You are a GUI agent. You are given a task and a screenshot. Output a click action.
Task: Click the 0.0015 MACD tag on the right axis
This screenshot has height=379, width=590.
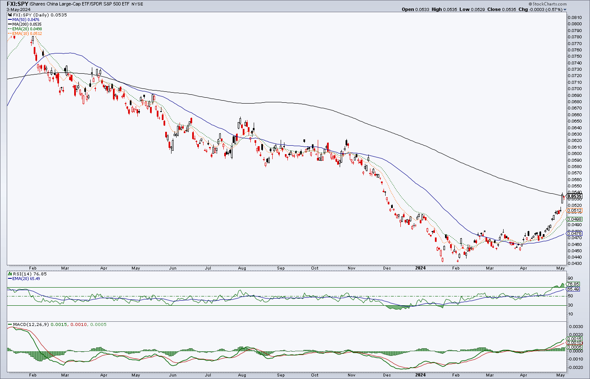pyautogui.click(x=575, y=339)
